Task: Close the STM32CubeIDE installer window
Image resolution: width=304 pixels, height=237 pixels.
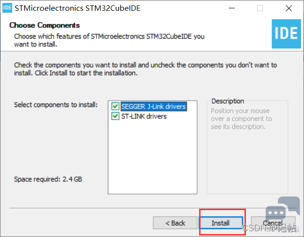Action: 289,8
